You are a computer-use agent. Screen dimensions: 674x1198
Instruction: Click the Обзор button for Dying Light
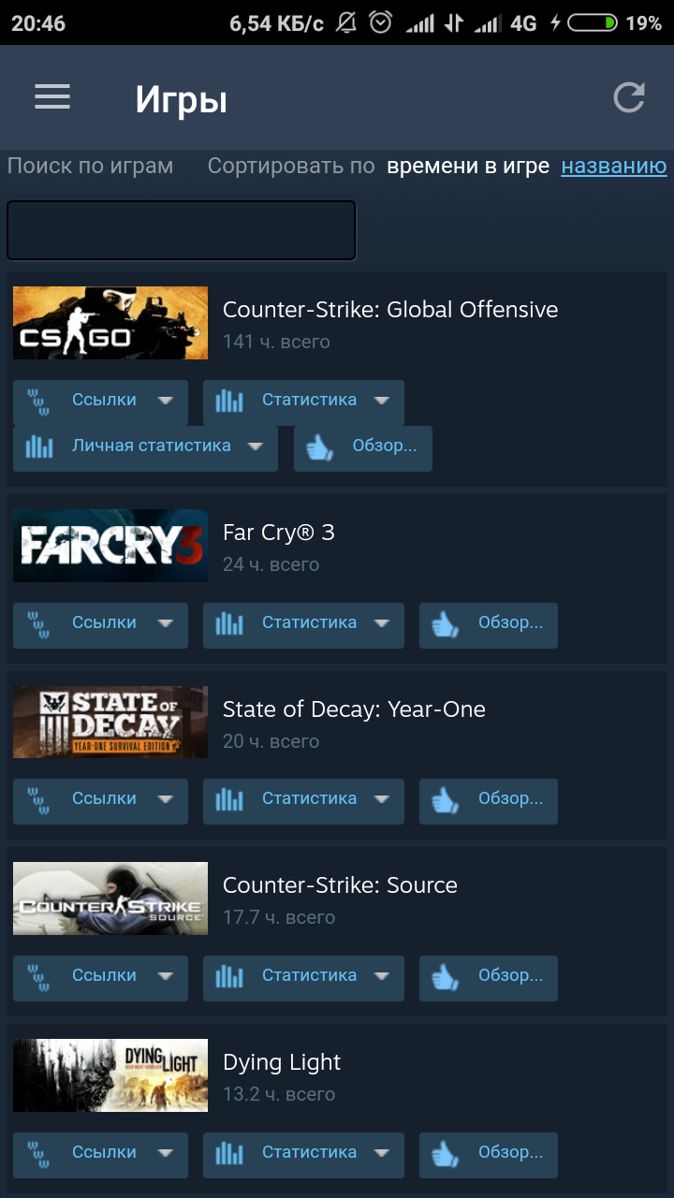[489, 1155]
